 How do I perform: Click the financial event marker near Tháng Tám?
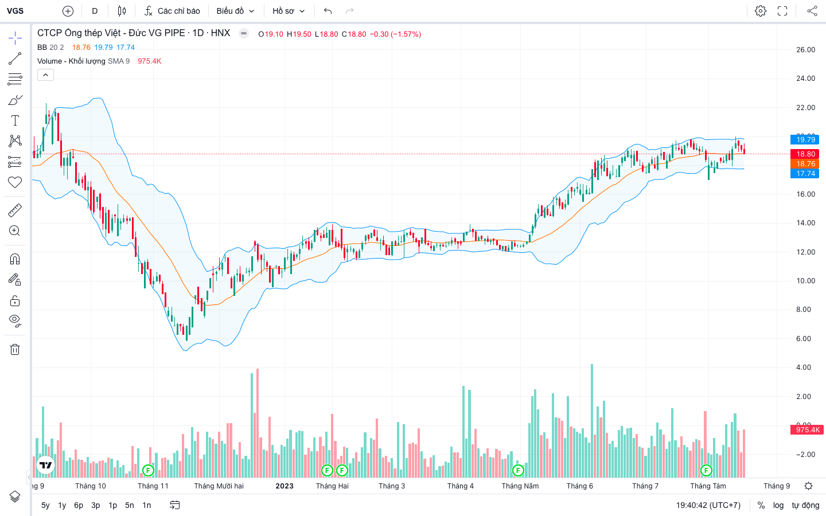(x=706, y=470)
